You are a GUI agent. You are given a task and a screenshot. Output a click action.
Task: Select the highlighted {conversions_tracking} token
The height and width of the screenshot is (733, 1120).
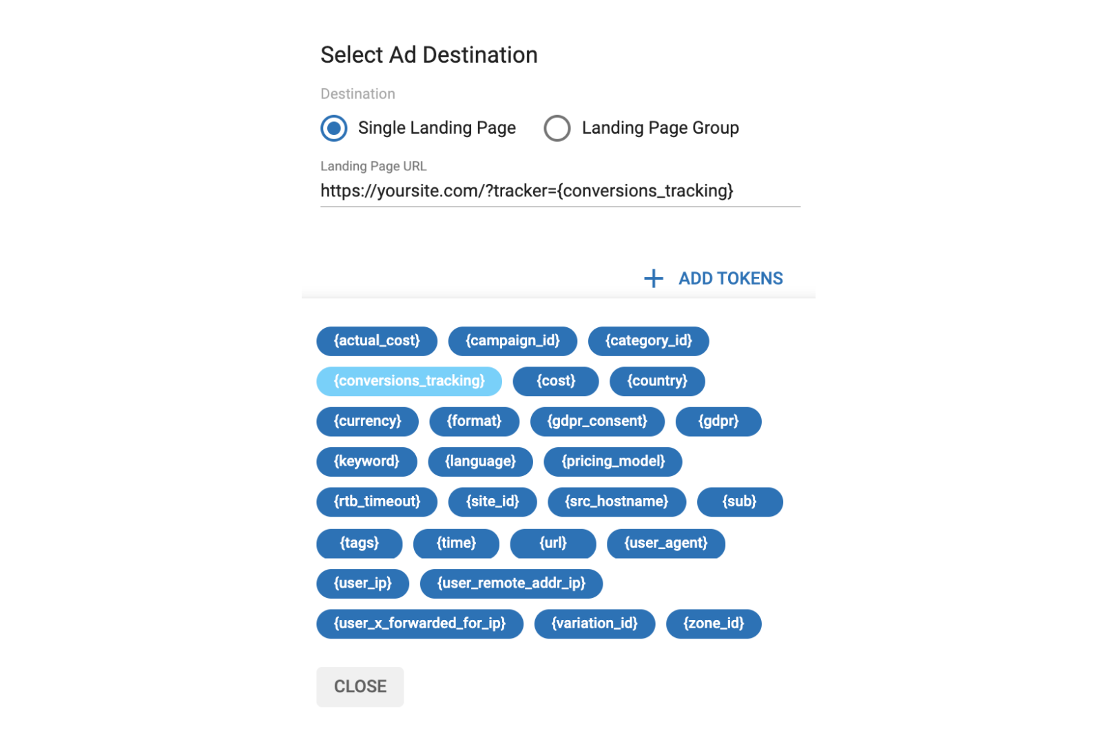point(409,381)
